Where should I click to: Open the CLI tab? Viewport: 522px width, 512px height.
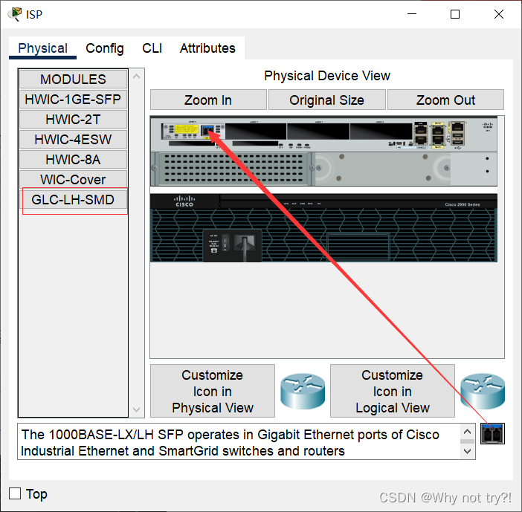(x=152, y=48)
